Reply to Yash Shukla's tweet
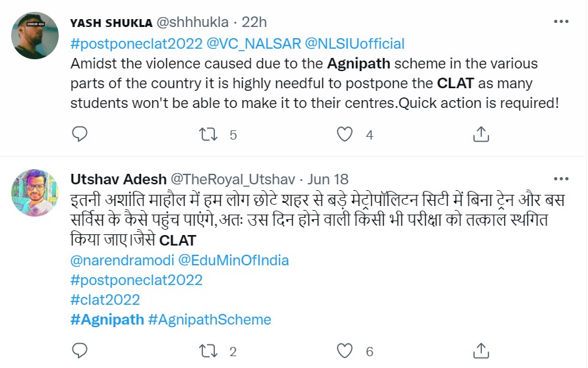The image size is (588, 368). click(x=80, y=134)
